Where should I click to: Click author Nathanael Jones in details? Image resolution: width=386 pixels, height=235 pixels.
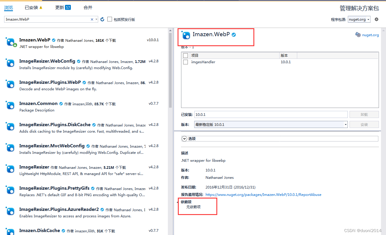pyautogui.click(x=220, y=178)
